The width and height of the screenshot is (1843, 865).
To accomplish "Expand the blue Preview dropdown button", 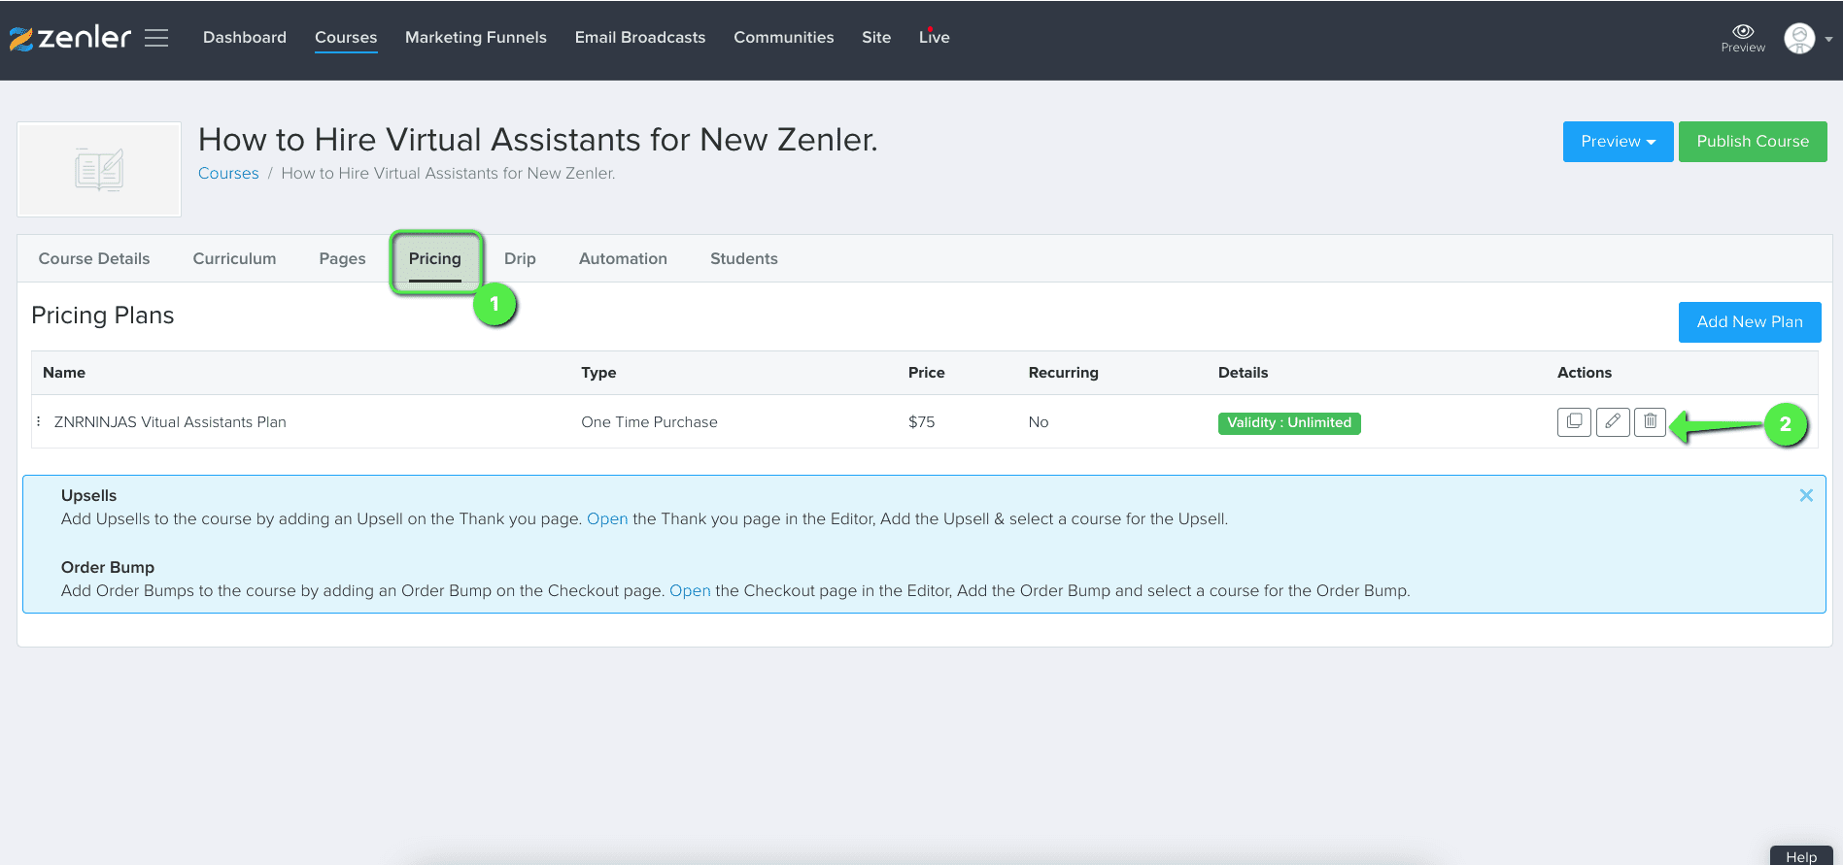I will (1618, 142).
